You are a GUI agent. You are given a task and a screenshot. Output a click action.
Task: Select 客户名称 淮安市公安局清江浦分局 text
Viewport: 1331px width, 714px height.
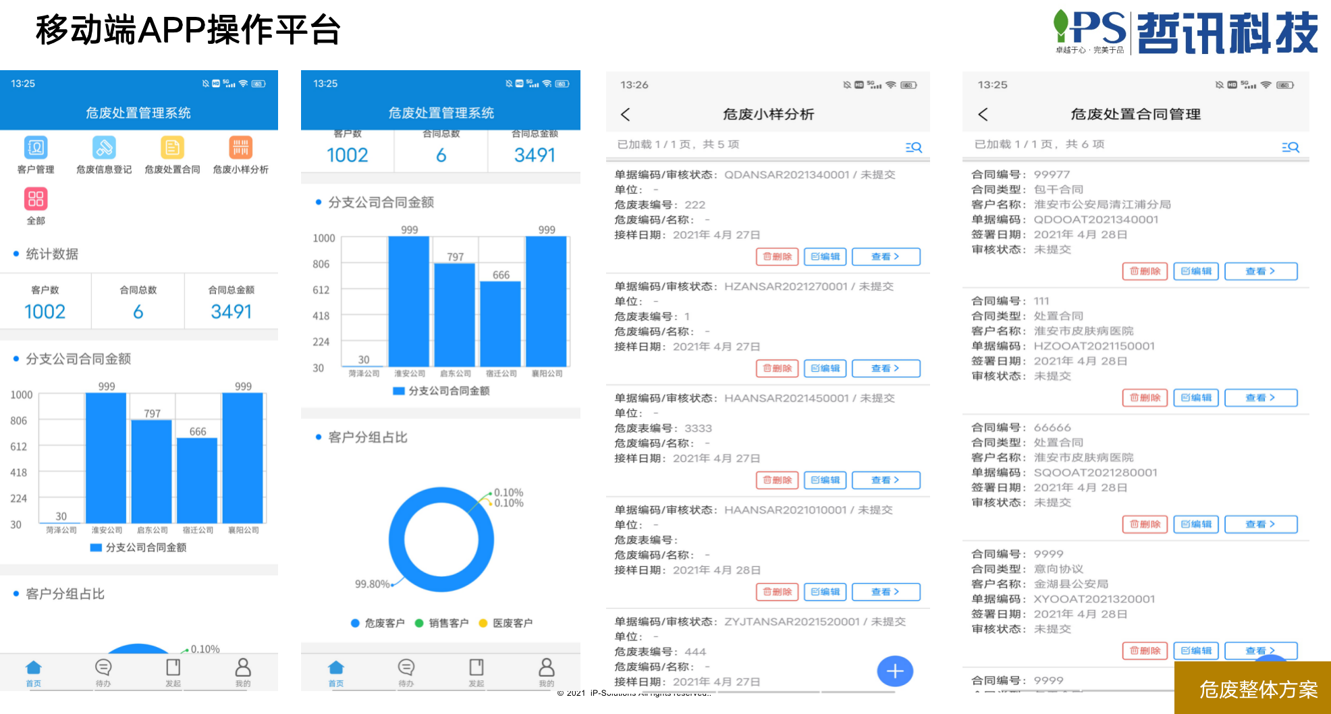[x=1102, y=204]
